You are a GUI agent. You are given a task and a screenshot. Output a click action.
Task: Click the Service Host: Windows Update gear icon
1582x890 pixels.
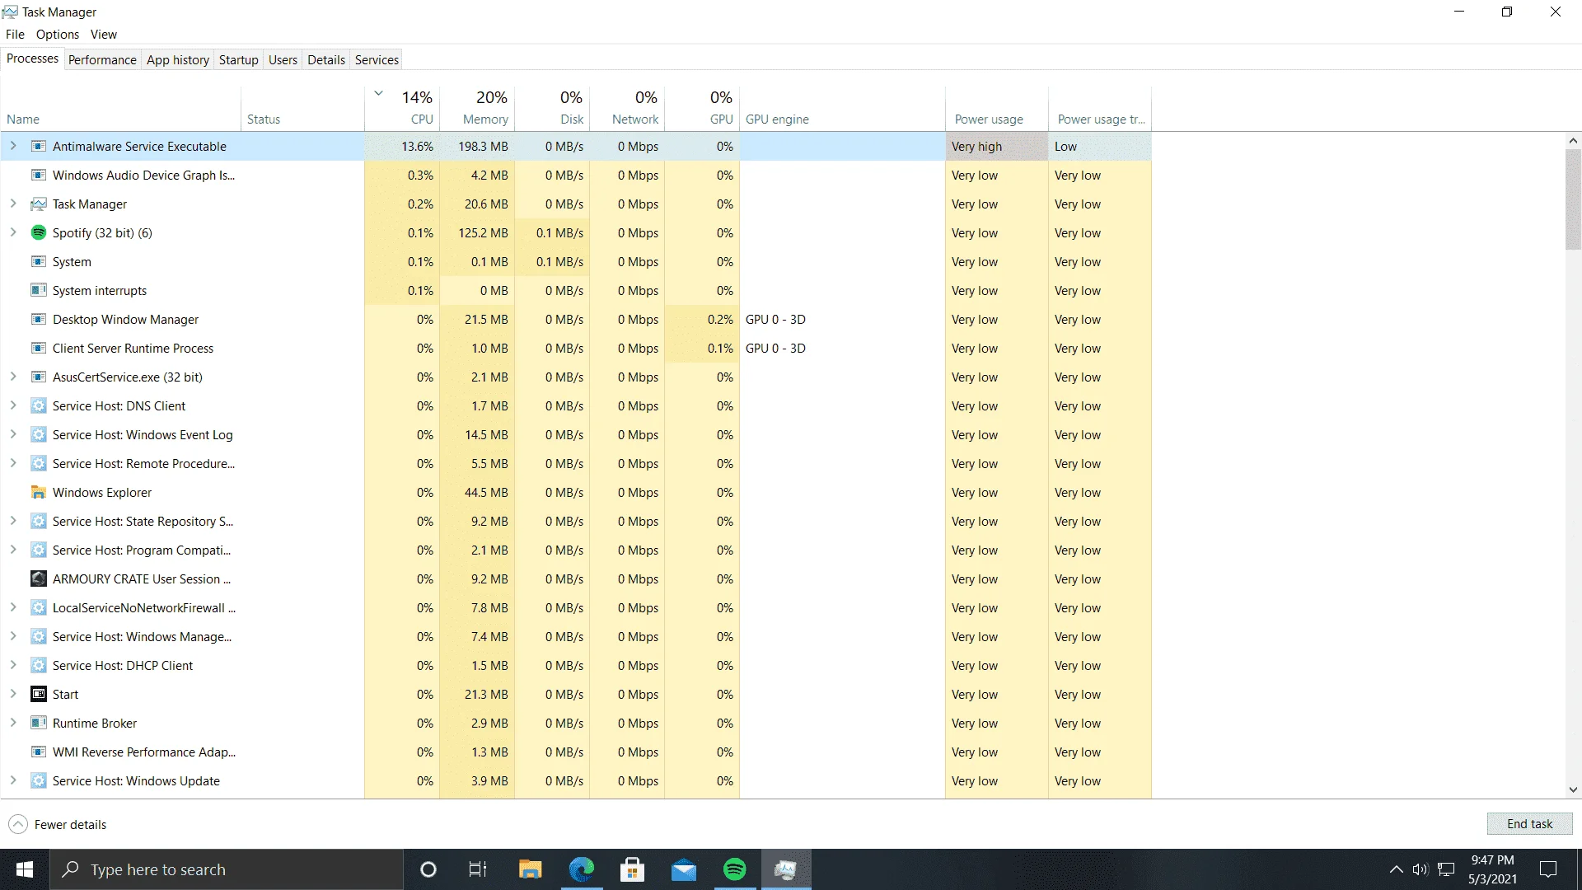click(38, 781)
